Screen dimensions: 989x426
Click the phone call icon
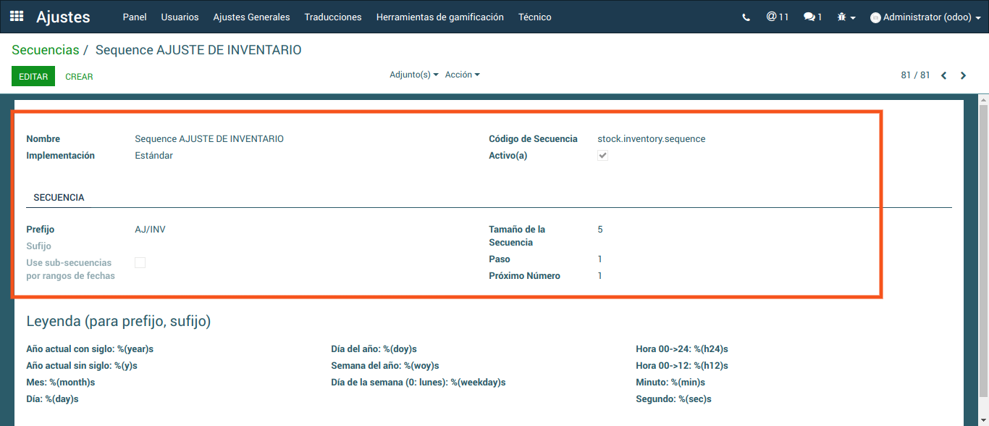click(746, 17)
